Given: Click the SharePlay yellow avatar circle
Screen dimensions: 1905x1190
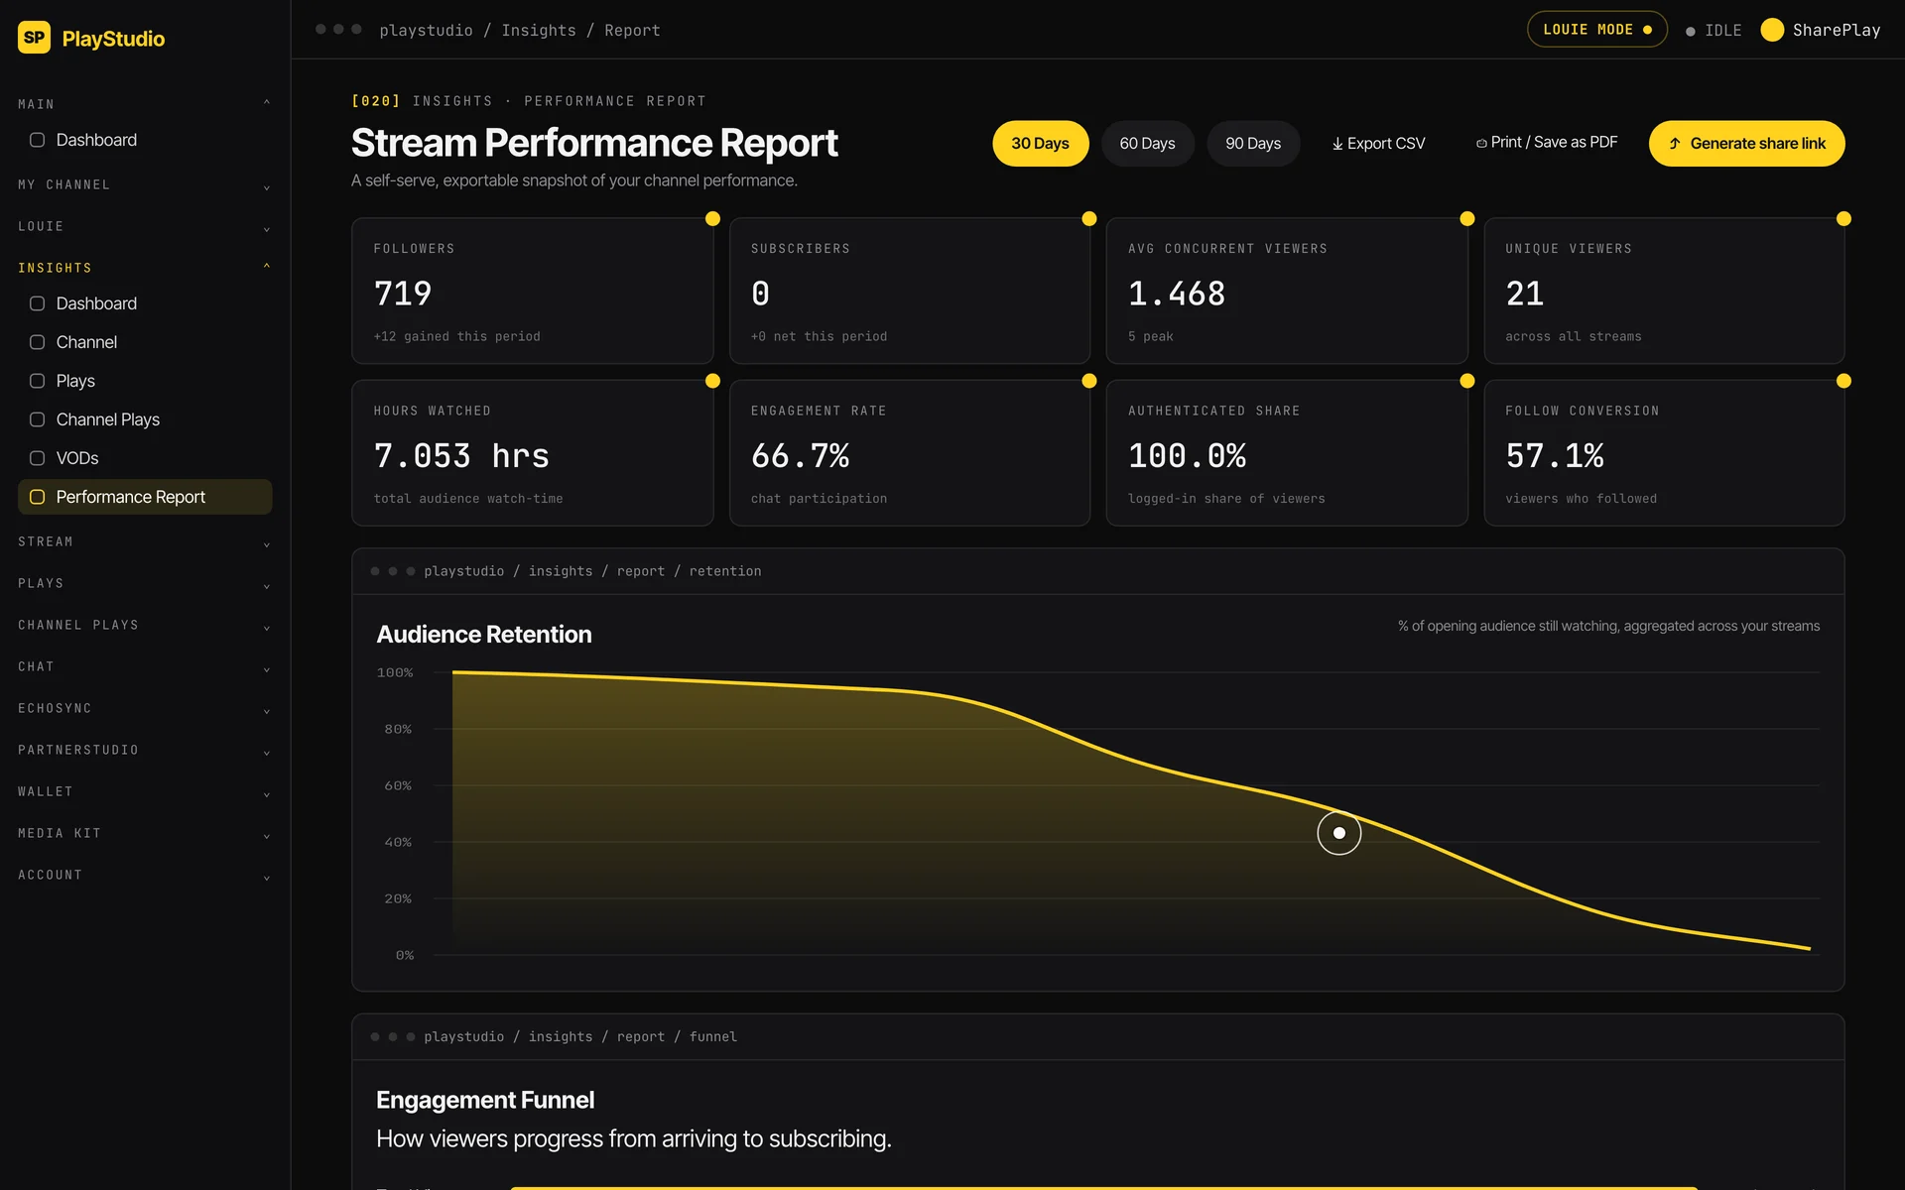Looking at the screenshot, I should (x=1771, y=30).
